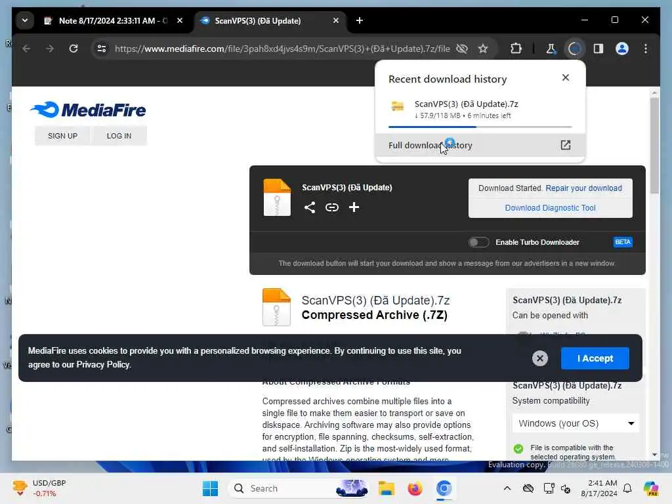
Task: Click the ScanVPS download progress bar
Action: point(480,127)
